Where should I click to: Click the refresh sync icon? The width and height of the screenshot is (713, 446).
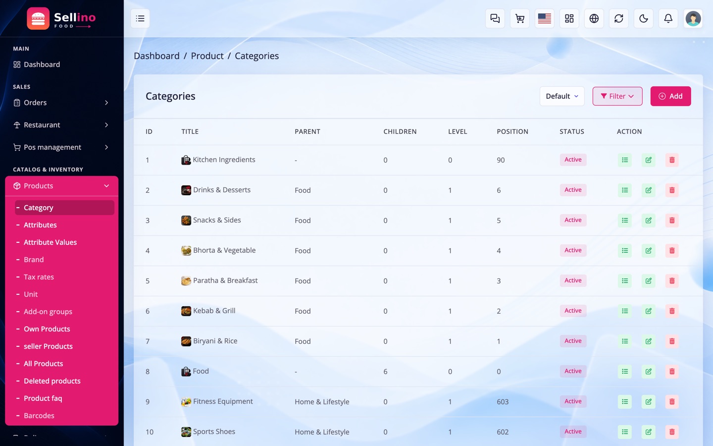click(x=619, y=18)
